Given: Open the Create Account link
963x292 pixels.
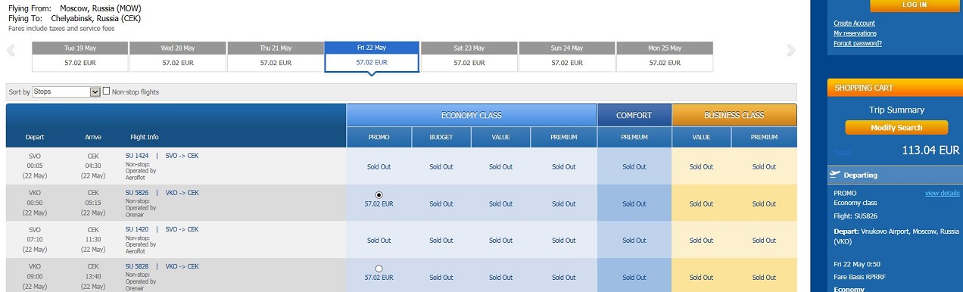Looking at the screenshot, I should pos(854,23).
